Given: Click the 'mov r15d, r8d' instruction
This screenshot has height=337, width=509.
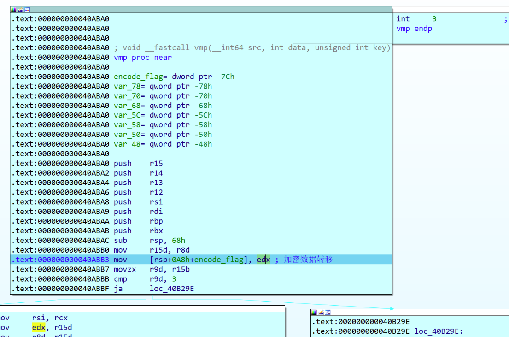Looking at the screenshot, I should [152, 250].
